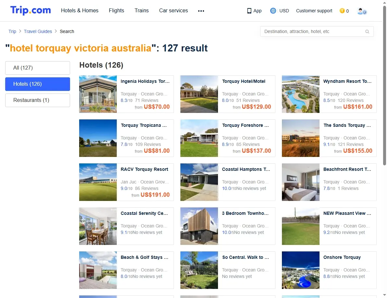Click the US$155.00 price

coord(357,151)
